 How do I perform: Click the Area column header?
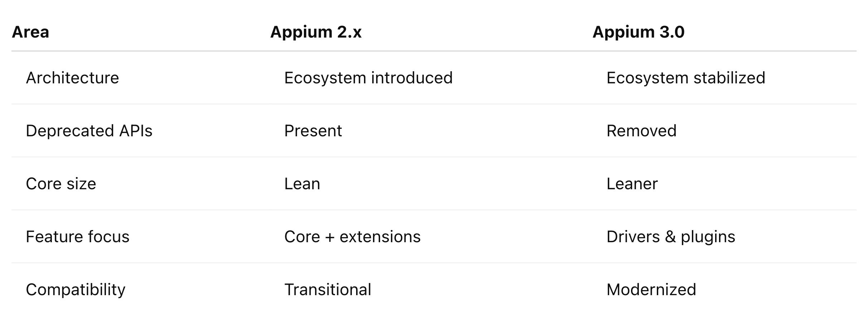pos(30,32)
